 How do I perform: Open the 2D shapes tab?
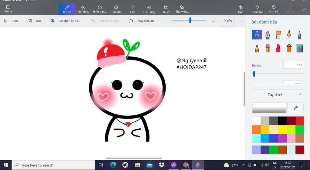coord(83,9)
